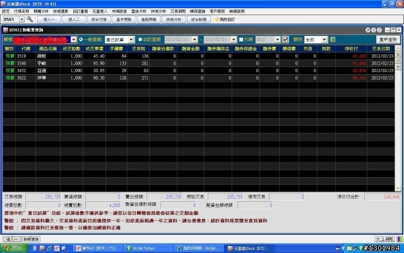Open the Settings menu
Viewport: 404px width, 253px height.
pyautogui.click(x=6, y=11)
